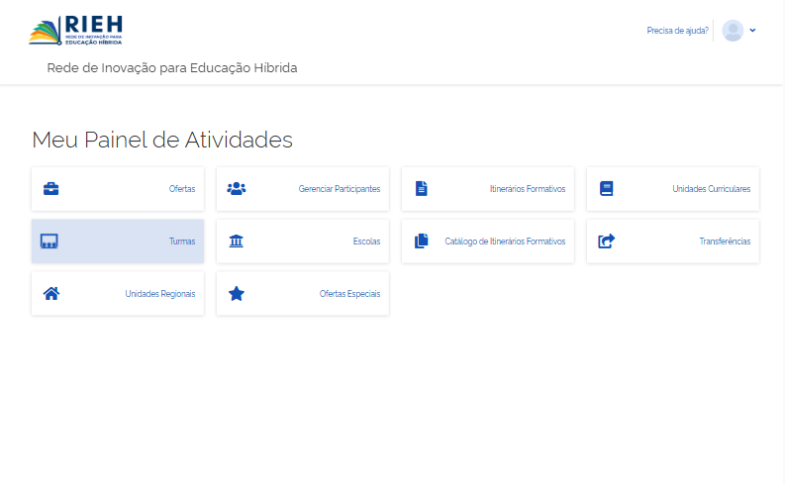Image resolution: width=785 pixels, height=485 pixels.
Task: Select the Unidades Curriculares text label
Action: point(711,189)
